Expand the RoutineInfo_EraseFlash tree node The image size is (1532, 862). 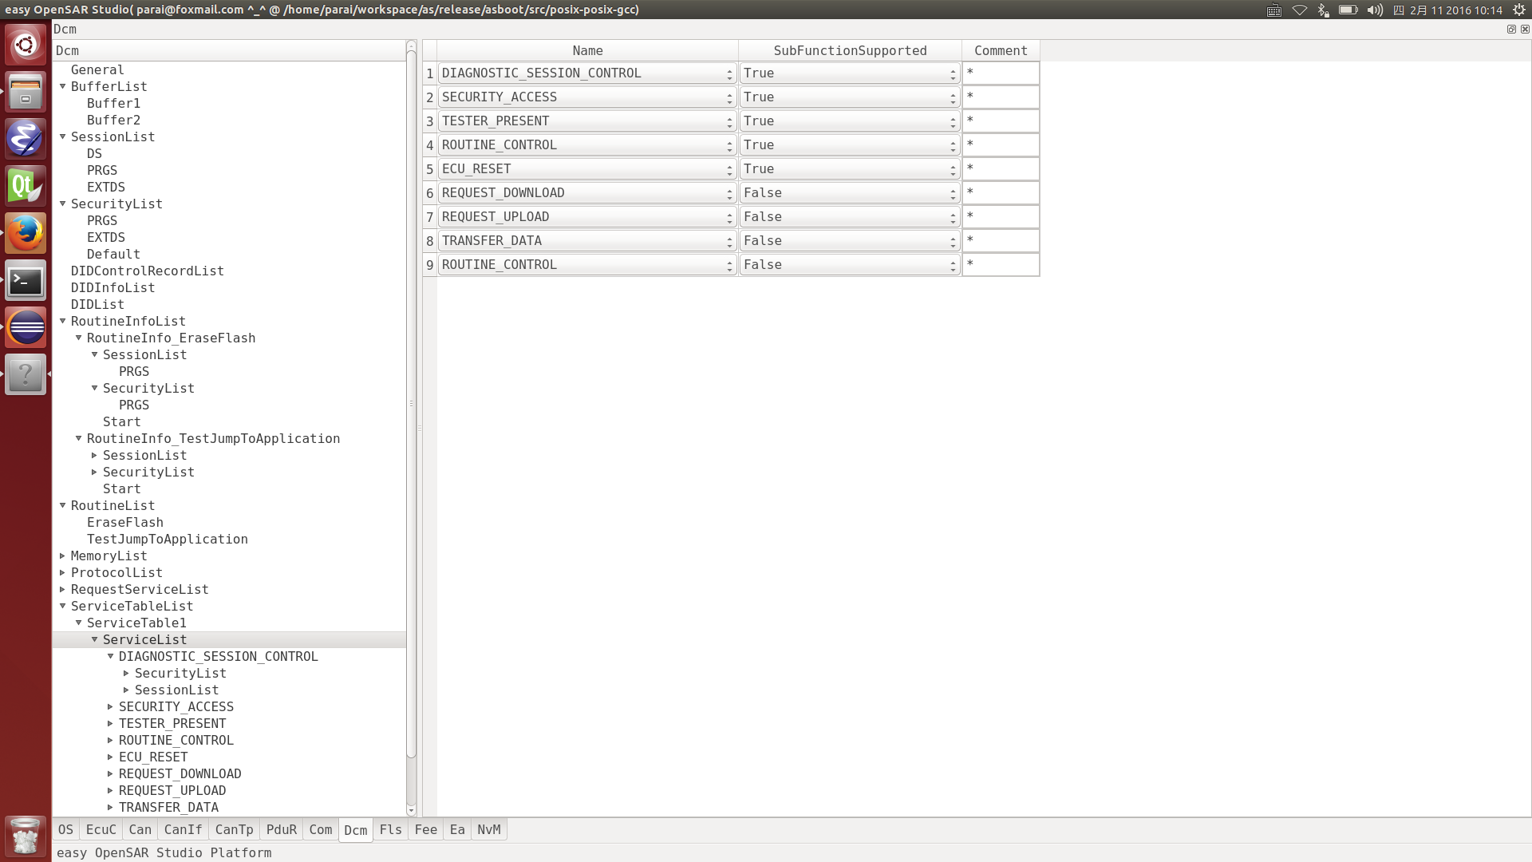point(80,337)
